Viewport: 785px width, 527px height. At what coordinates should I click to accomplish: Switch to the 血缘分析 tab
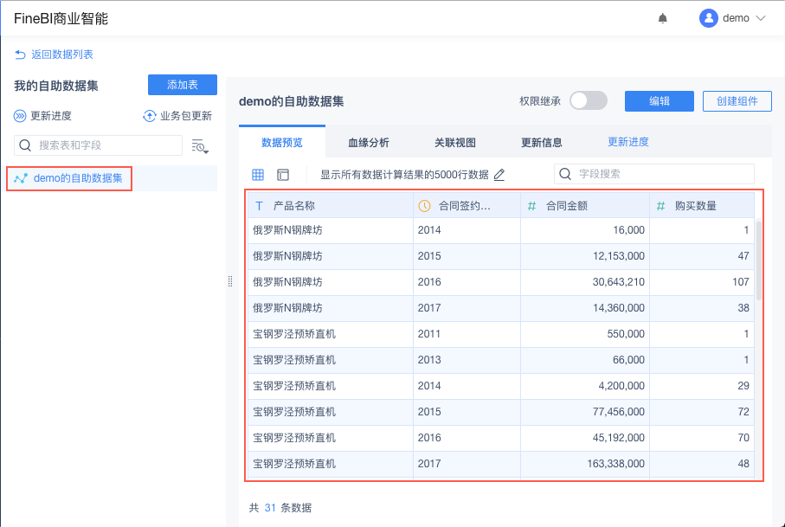369,143
